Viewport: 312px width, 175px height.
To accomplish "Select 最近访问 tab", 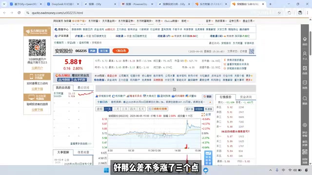I will pyautogui.click(x=83, y=87).
